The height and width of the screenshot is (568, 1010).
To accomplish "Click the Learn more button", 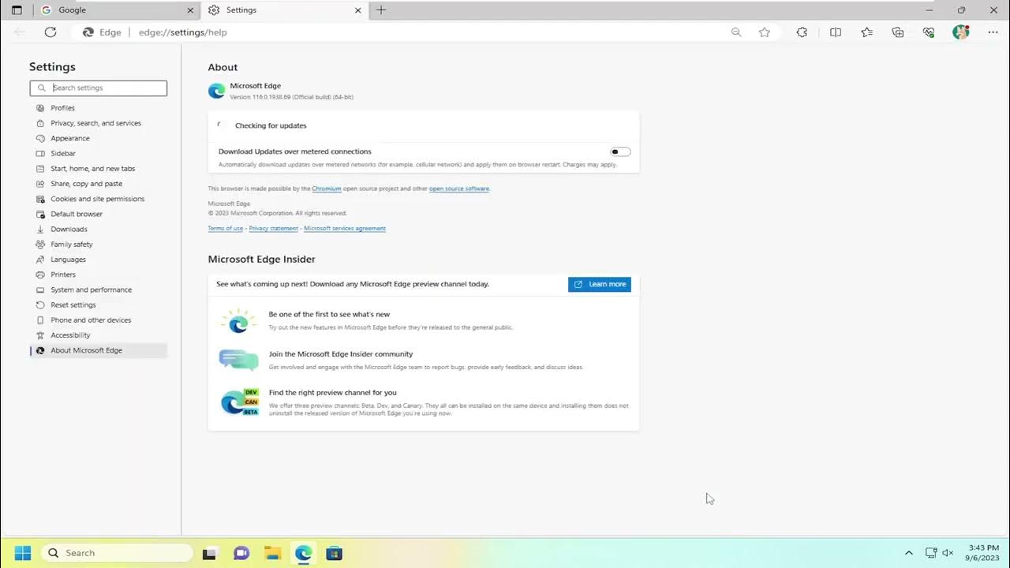I will pos(600,284).
